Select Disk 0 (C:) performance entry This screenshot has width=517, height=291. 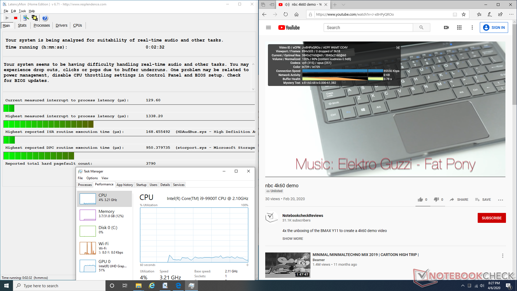pyautogui.click(x=104, y=231)
